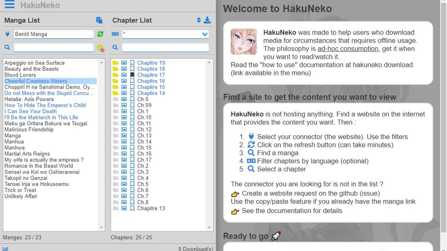Click the grey folder icon for Ch.0

tap(115, 99)
